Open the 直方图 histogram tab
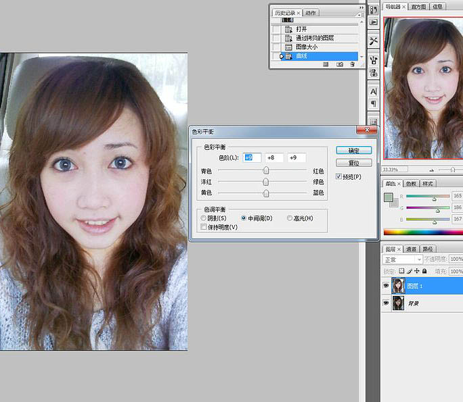463x402 pixels. click(x=418, y=6)
